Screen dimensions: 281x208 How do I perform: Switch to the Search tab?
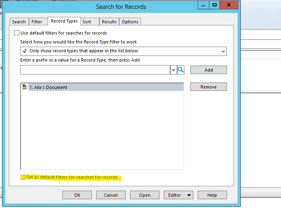[19, 22]
